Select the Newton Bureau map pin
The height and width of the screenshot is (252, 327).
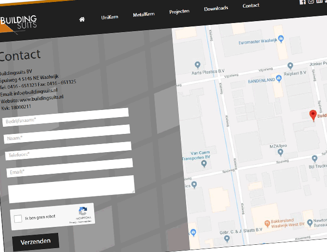click(310, 223)
